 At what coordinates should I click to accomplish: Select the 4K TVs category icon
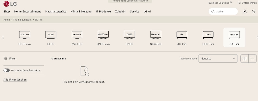[x=182, y=35]
